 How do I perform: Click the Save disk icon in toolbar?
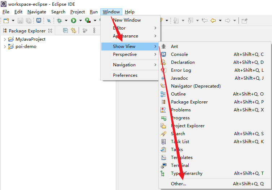21,21
